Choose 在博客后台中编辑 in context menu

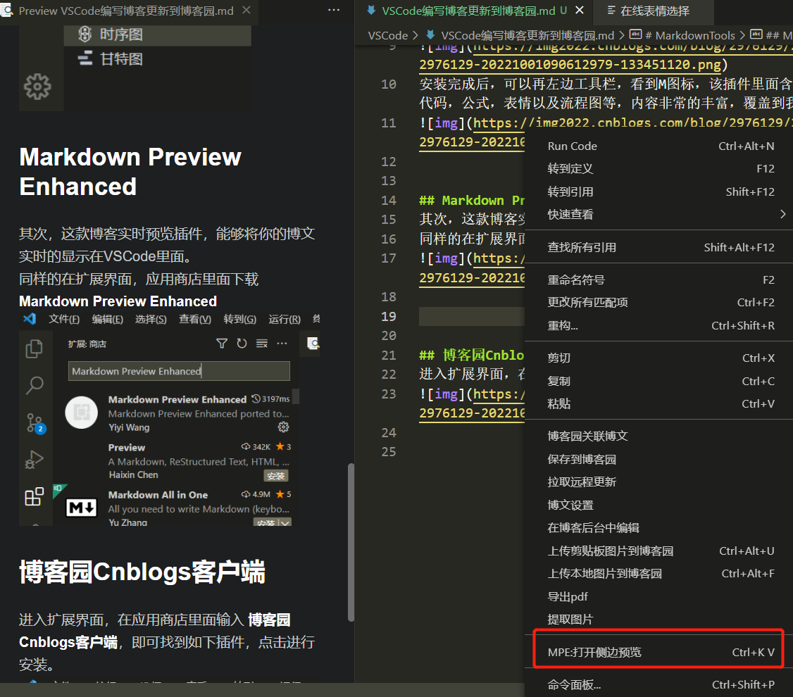point(661,528)
